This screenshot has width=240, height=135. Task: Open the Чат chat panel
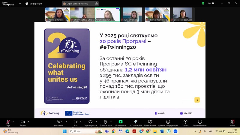coord(76,123)
